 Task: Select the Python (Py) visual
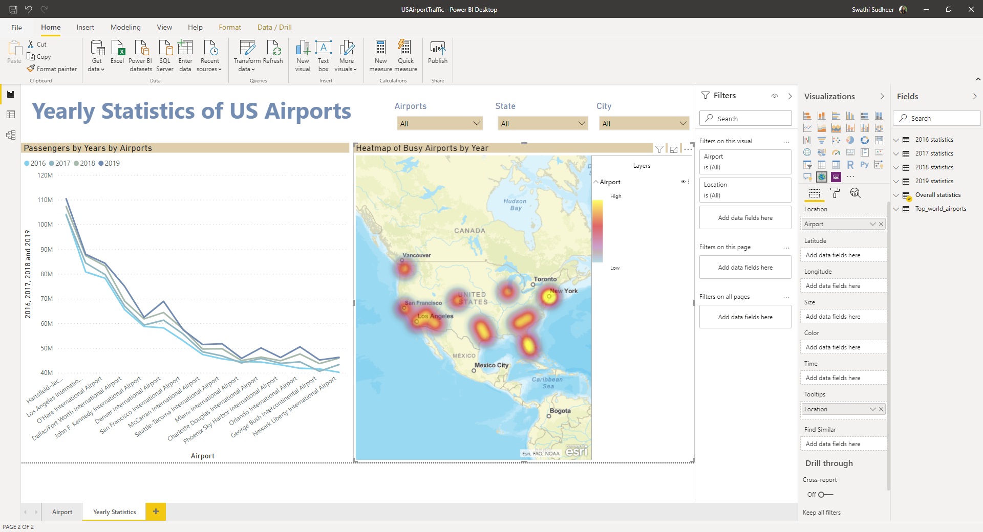click(x=865, y=165)
